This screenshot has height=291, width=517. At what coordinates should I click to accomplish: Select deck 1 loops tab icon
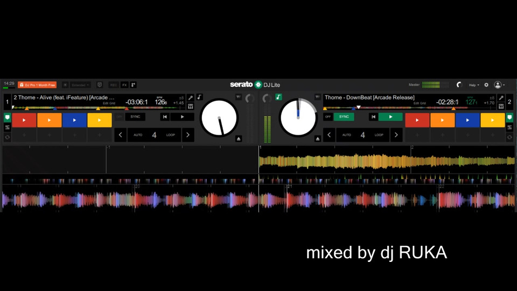7,127
